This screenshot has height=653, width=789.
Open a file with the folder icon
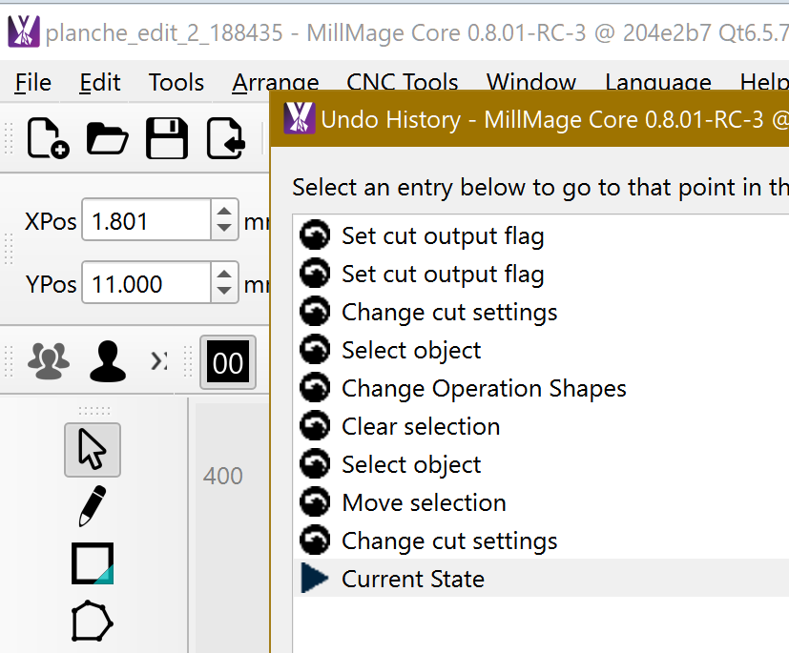coord(107,138)
